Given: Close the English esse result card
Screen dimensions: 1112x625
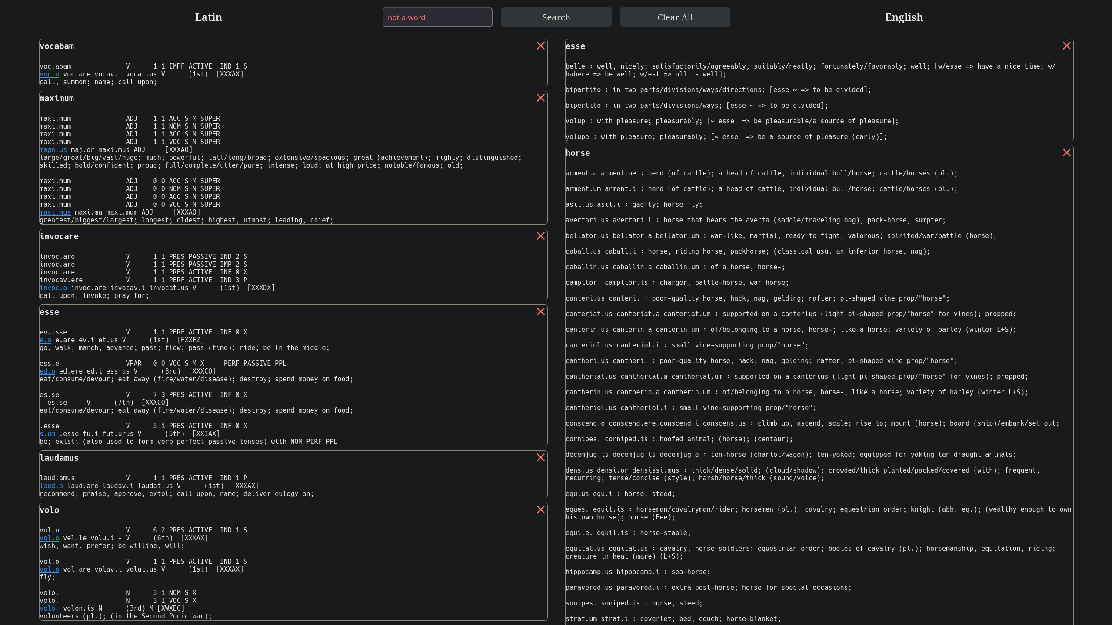Looking at the screenshot, I should click(x=1066, y=46).
